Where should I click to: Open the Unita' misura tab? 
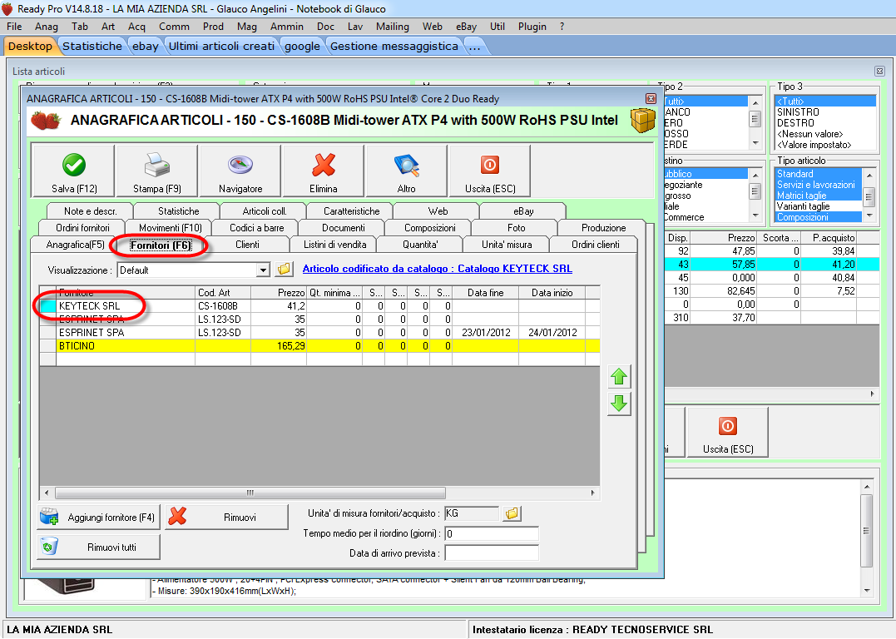pyautogui.click(x=507, y=245)
